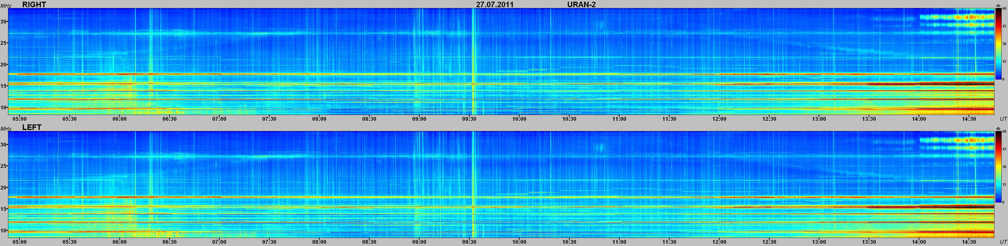Image resolution: width=1008 pixels, height=246 pixels.
Task: Click the 30 MHz tick label of RIGHT panel
Action: (4, 22)
